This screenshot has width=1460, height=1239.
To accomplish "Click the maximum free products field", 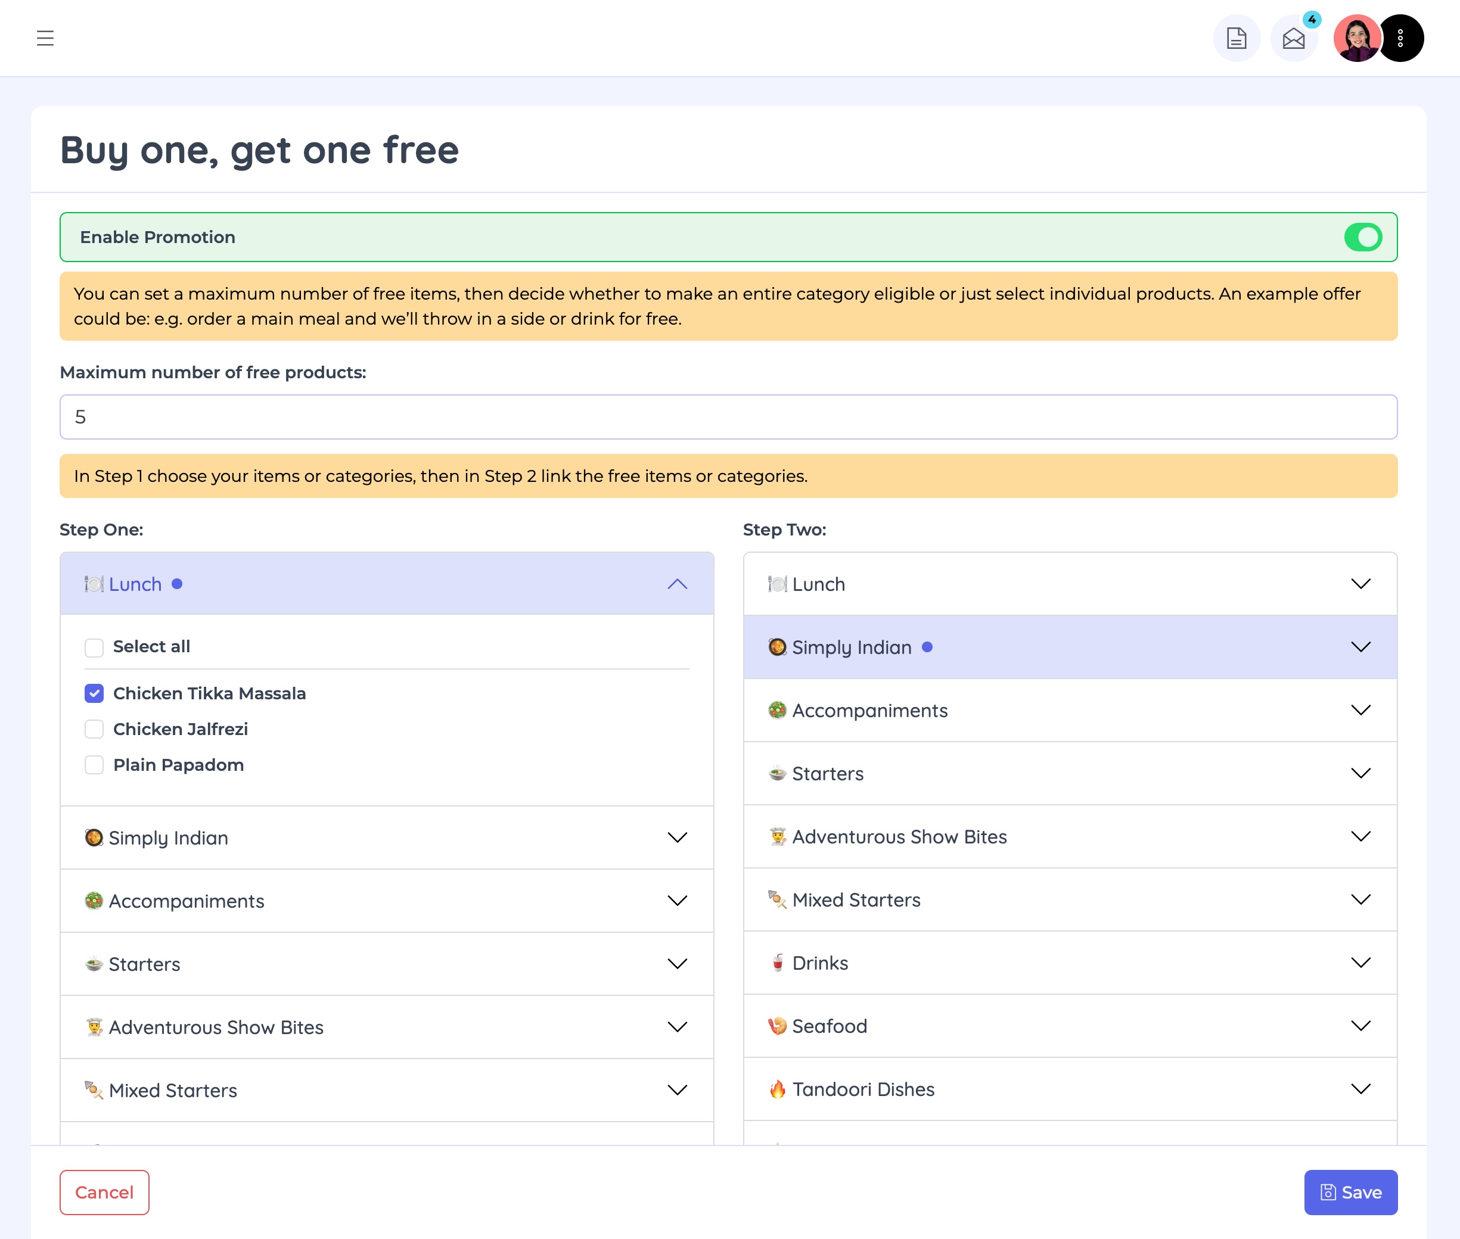I will [728, 417].
